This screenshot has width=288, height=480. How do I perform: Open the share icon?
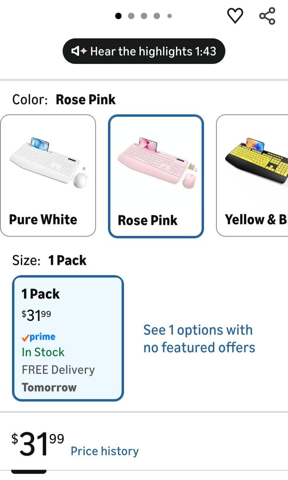point(267,16)
